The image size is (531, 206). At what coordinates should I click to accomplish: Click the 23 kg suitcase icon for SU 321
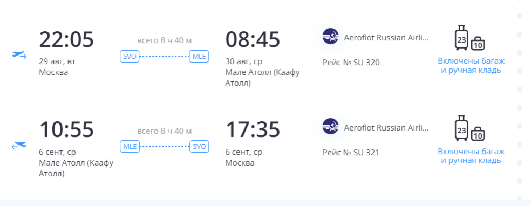click(x=461, y=128)
